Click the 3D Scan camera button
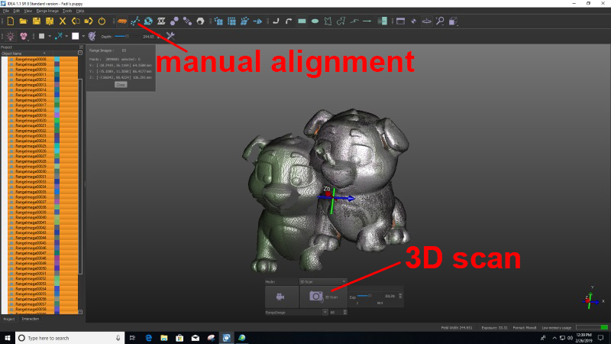This screenshot has width=611, height=344. [323, 297]
